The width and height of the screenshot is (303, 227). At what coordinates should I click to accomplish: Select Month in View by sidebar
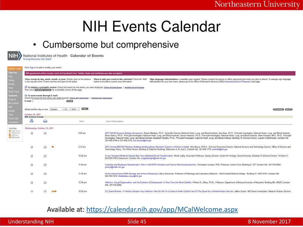[x=11, y=84]
